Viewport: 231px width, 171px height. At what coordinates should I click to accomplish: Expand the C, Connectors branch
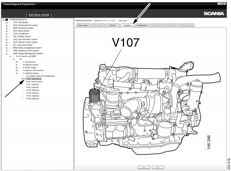(17, 62)
